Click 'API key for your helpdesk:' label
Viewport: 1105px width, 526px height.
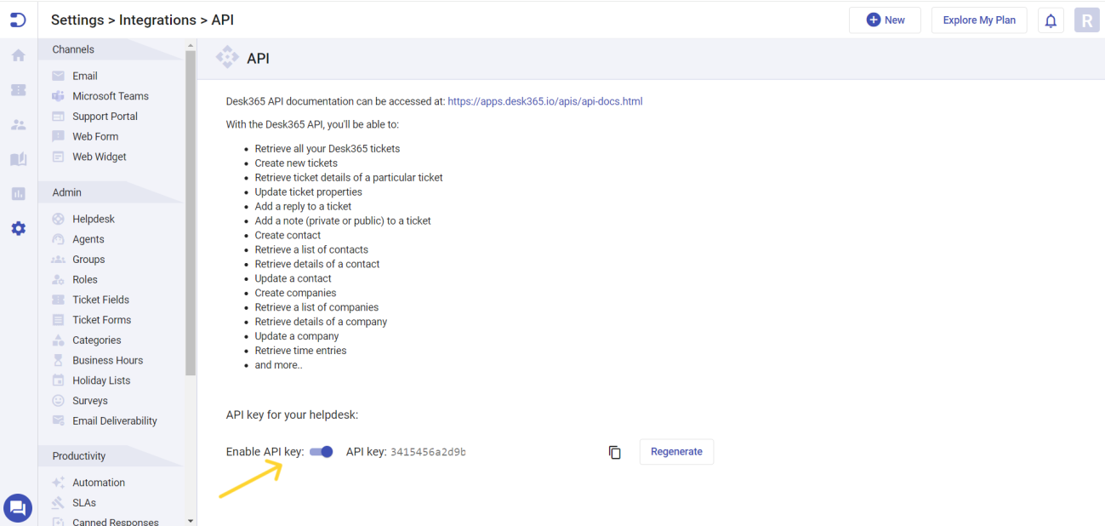pyautogui.click(x=293, y=415)
